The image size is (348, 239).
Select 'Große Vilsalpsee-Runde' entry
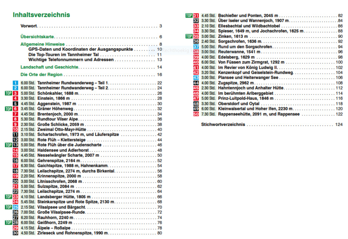click(61, 212)
